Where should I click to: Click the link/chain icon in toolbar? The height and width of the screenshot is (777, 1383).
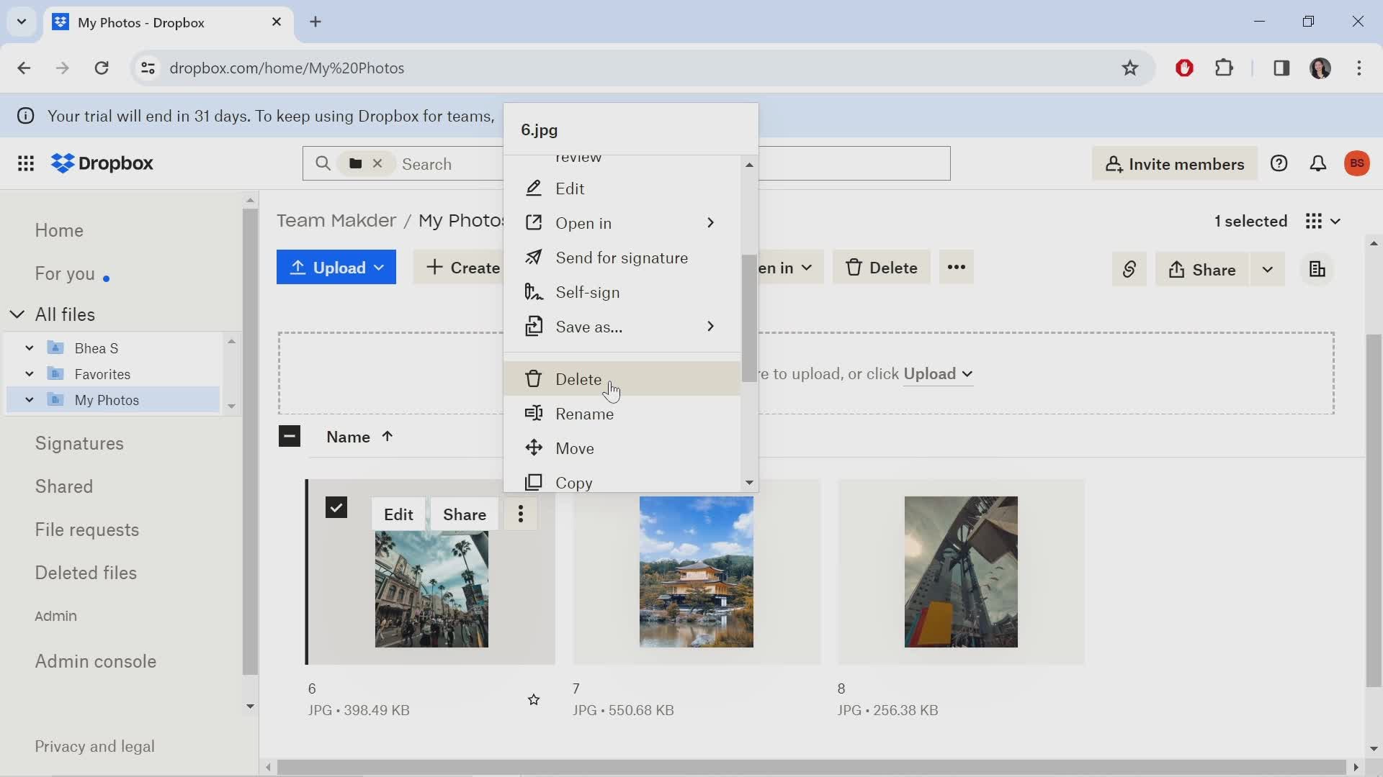tap(1129, 270)
